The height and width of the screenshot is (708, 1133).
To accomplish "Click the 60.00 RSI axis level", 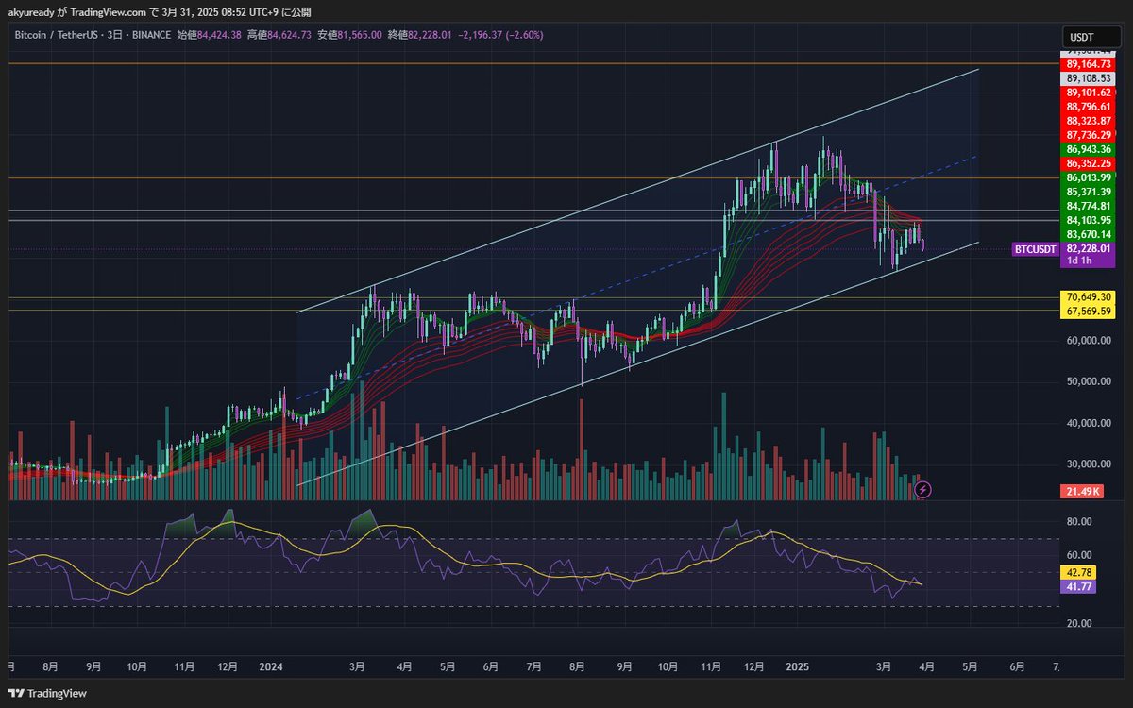I will coord(1078,555).
